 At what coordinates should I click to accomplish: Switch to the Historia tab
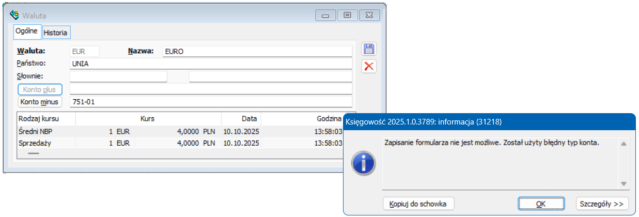(55, 33)
